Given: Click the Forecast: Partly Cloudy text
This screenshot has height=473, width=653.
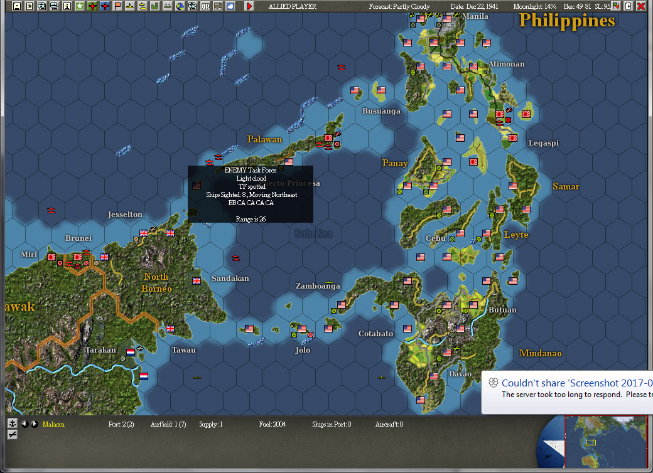Looking at the screenshot, I should [x=399, y=6].
